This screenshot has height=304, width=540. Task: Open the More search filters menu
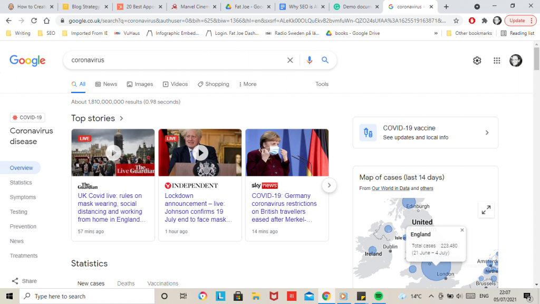pos(248,84)
